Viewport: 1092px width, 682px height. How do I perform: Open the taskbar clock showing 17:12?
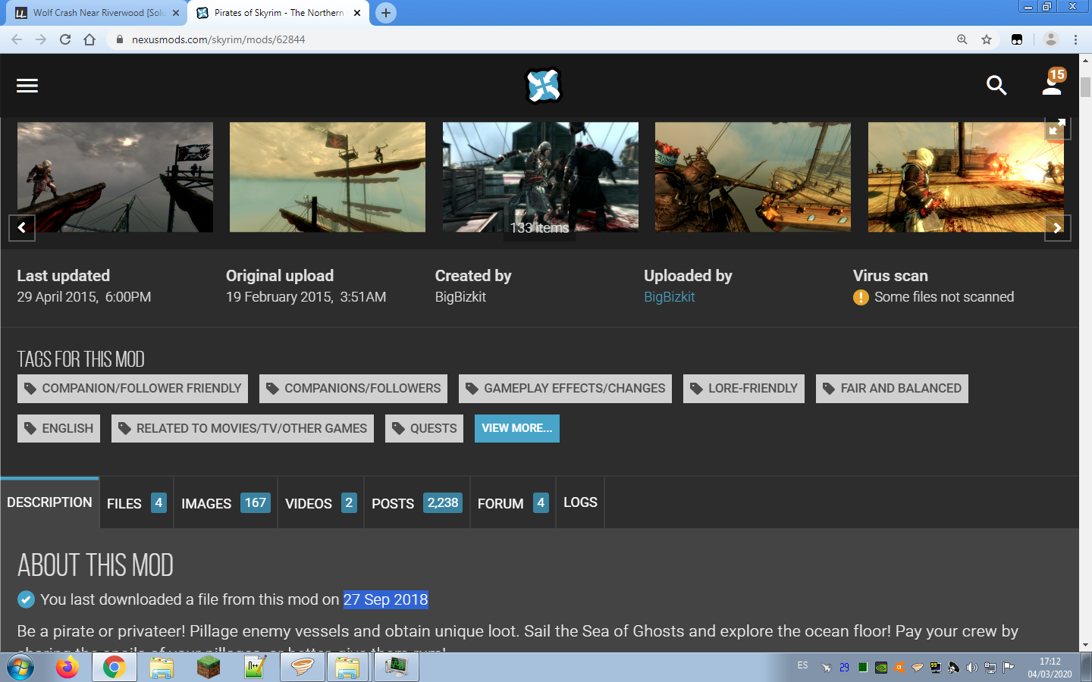click(x=1050, y=668)
